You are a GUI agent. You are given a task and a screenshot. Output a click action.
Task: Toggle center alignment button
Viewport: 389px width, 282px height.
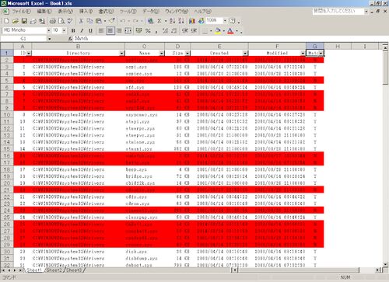pyautogui.click(x=110, y=31)
